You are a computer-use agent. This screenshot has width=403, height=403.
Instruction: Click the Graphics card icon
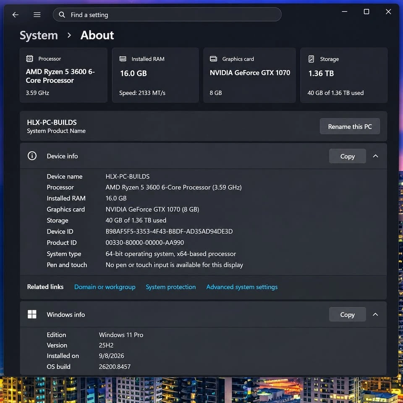(213, 59)
